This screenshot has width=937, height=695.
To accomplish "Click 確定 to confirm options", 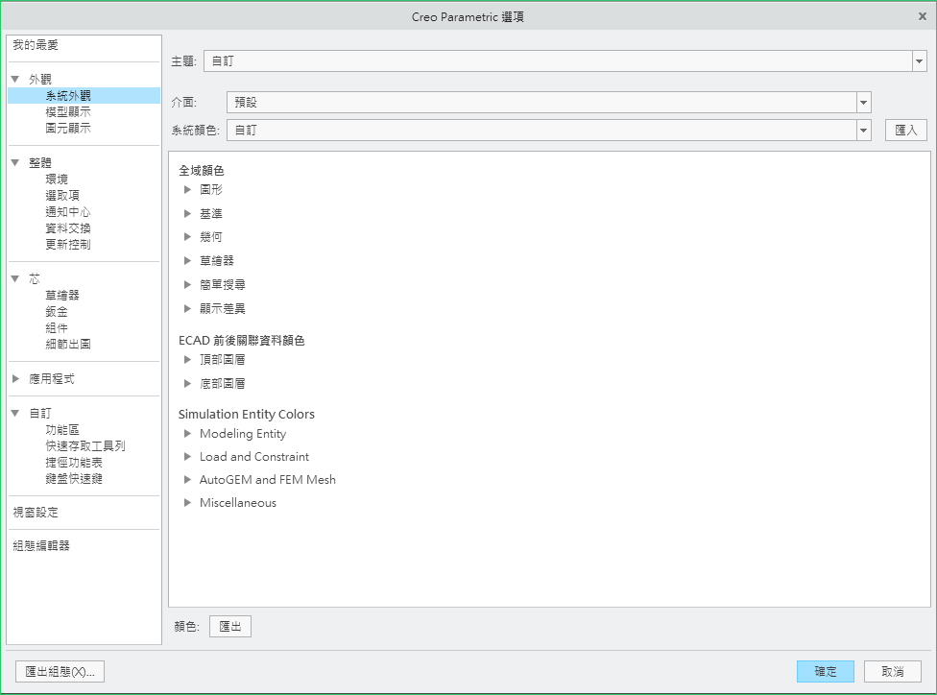I will 825,672.
